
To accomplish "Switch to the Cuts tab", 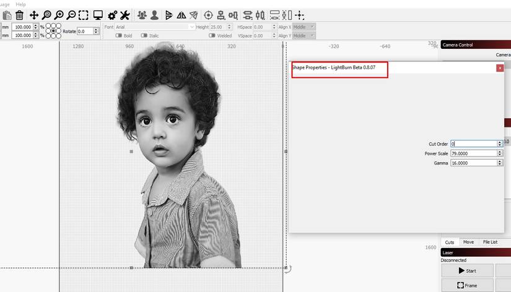I will tap(450, 242).
